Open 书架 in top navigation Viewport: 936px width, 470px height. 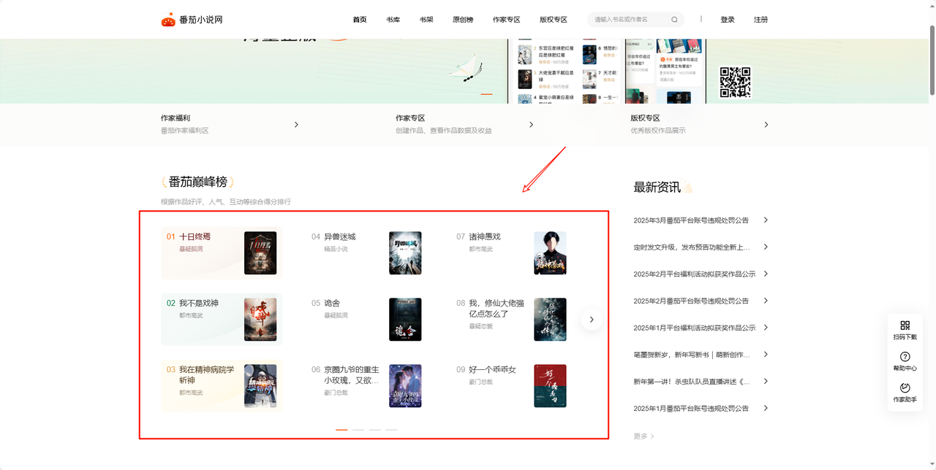click(426, 20)
